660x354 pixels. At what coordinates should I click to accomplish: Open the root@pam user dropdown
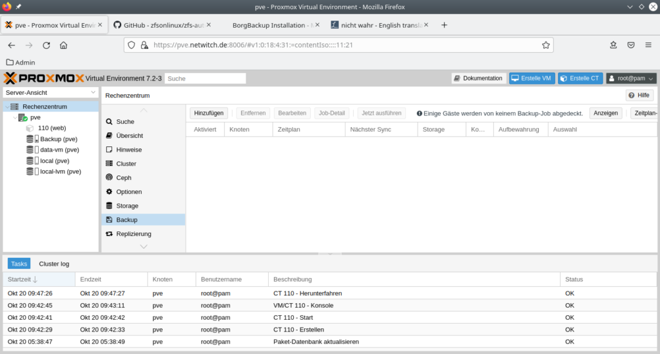click(x=631, y=78)
